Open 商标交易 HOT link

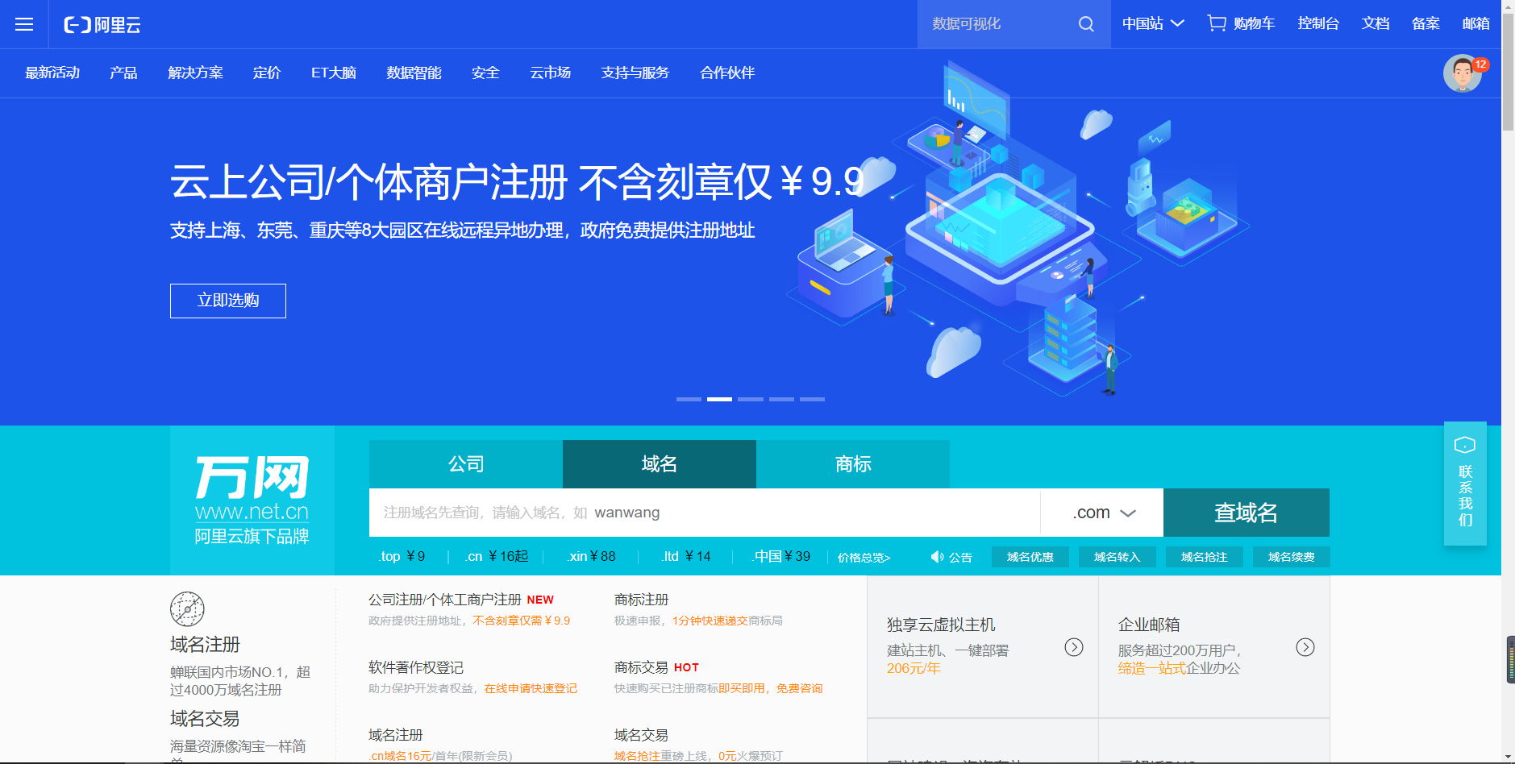tap(656, 667)
